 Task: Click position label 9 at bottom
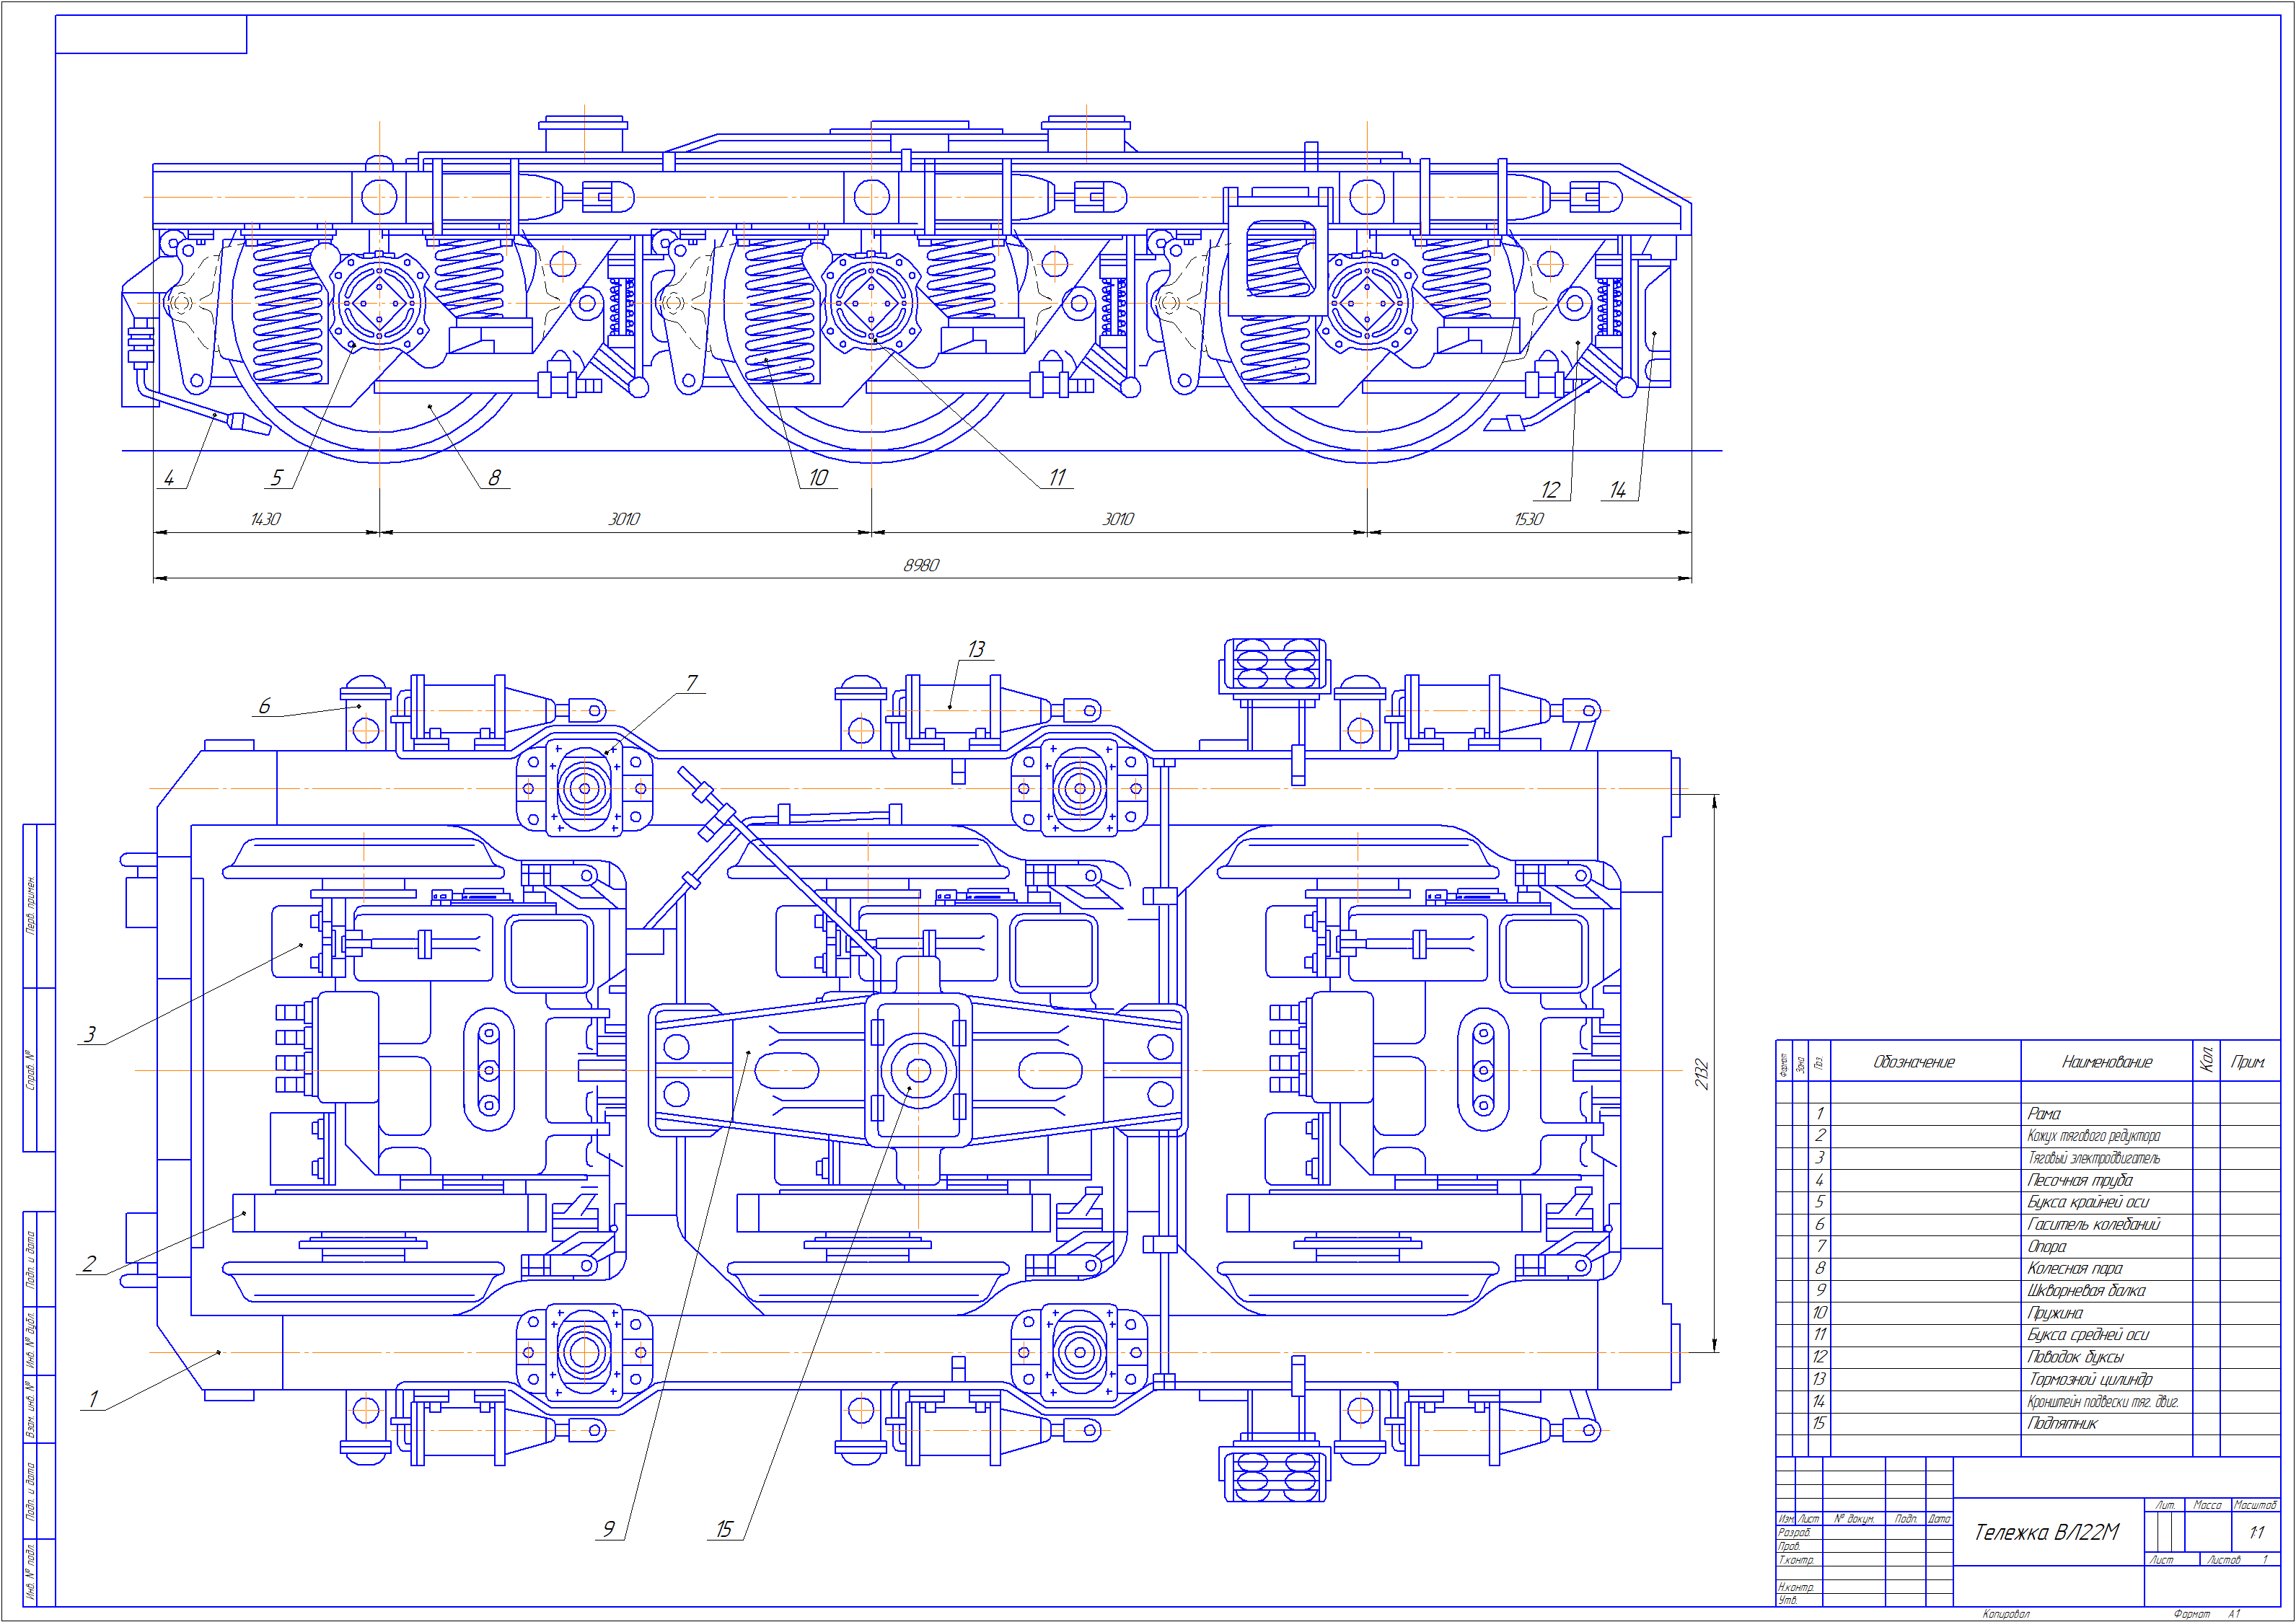click(x=608, y=1529)
